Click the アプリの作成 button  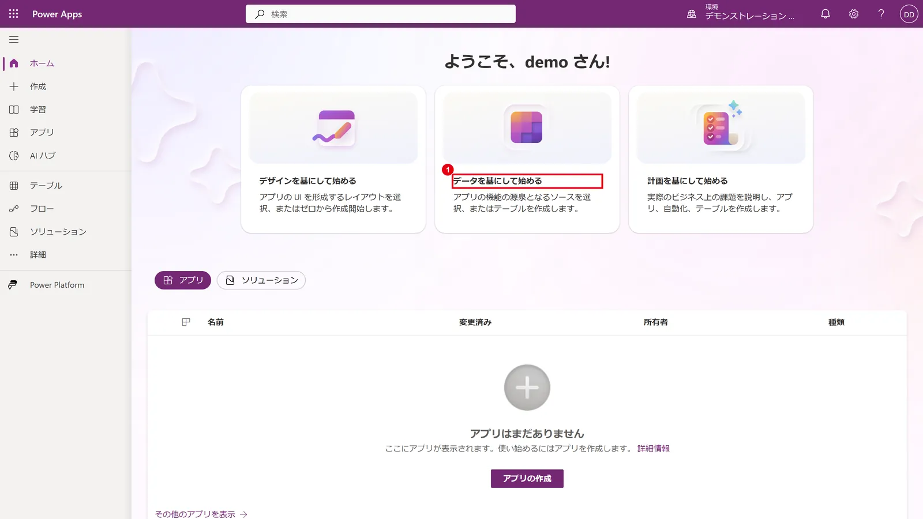point(527,479)
